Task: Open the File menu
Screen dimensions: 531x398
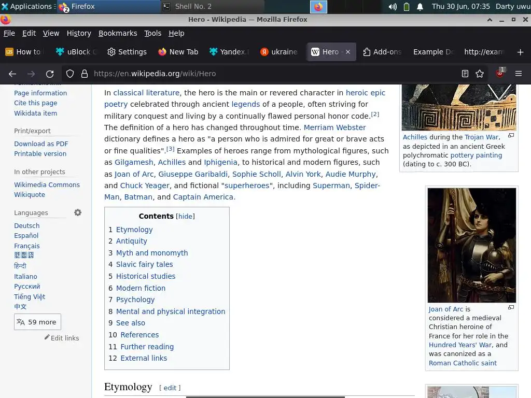Action: point(9,33)
